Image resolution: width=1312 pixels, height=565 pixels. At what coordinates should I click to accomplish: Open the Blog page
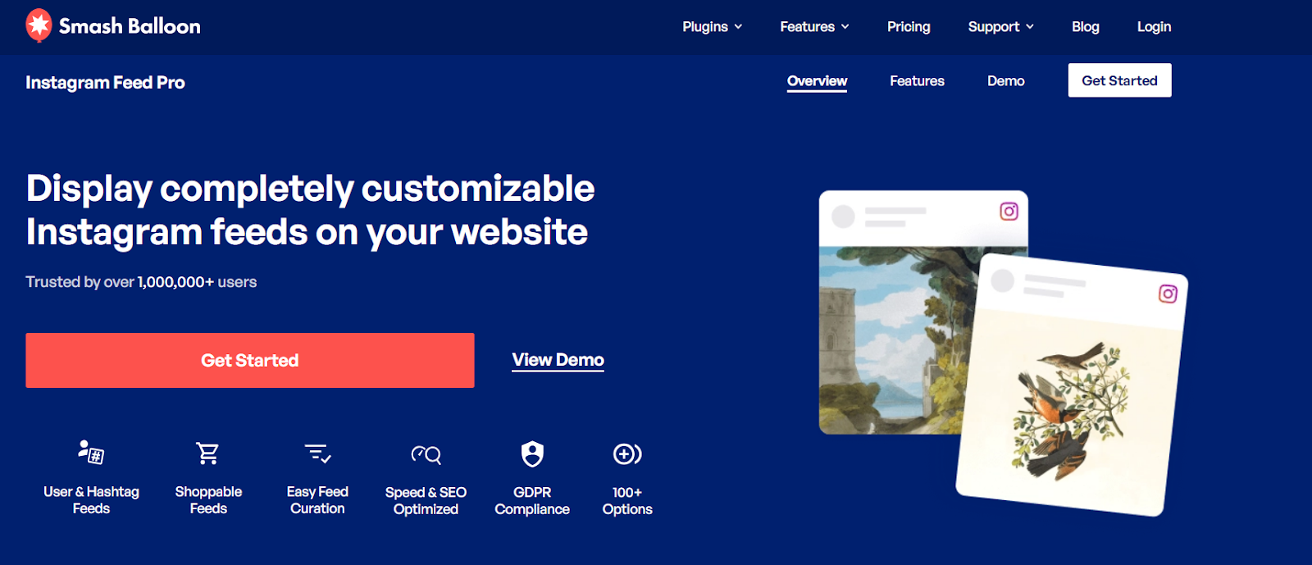[1085, 27]
